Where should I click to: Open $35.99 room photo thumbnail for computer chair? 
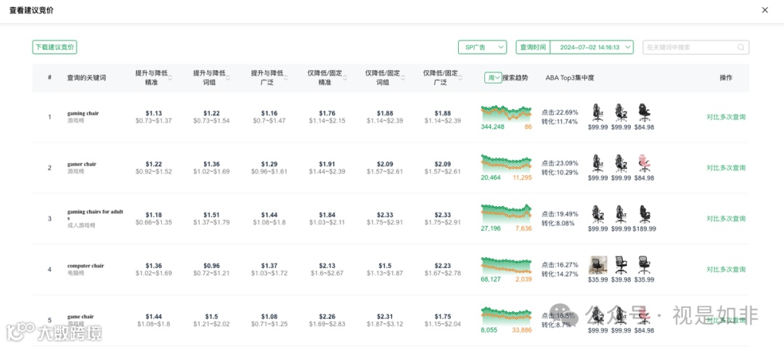597,265
